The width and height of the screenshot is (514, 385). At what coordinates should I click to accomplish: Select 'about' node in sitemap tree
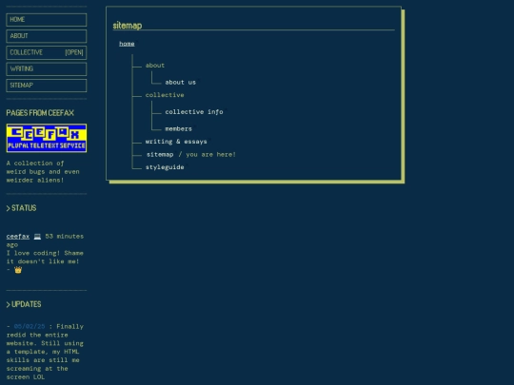click(x=155, y=66)
